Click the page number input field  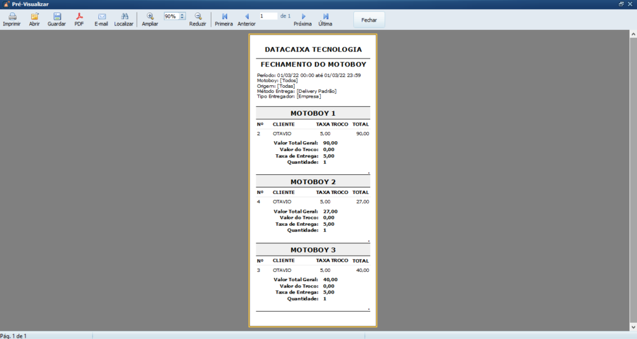coord(268,16)
